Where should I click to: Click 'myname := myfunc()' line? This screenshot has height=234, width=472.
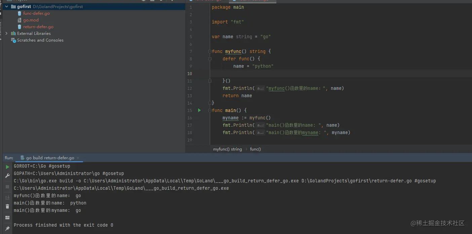(x=247, y=118)
